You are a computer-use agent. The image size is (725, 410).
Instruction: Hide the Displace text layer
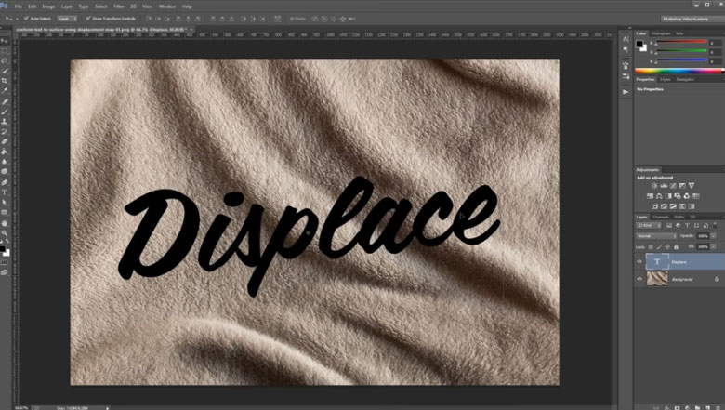[x=639, y=262]
